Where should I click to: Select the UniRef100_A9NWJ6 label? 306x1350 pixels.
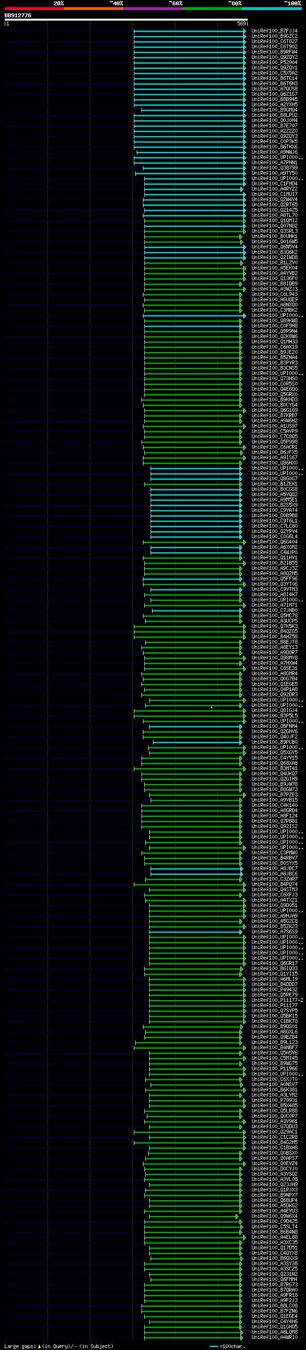click(x=274, y=152)
